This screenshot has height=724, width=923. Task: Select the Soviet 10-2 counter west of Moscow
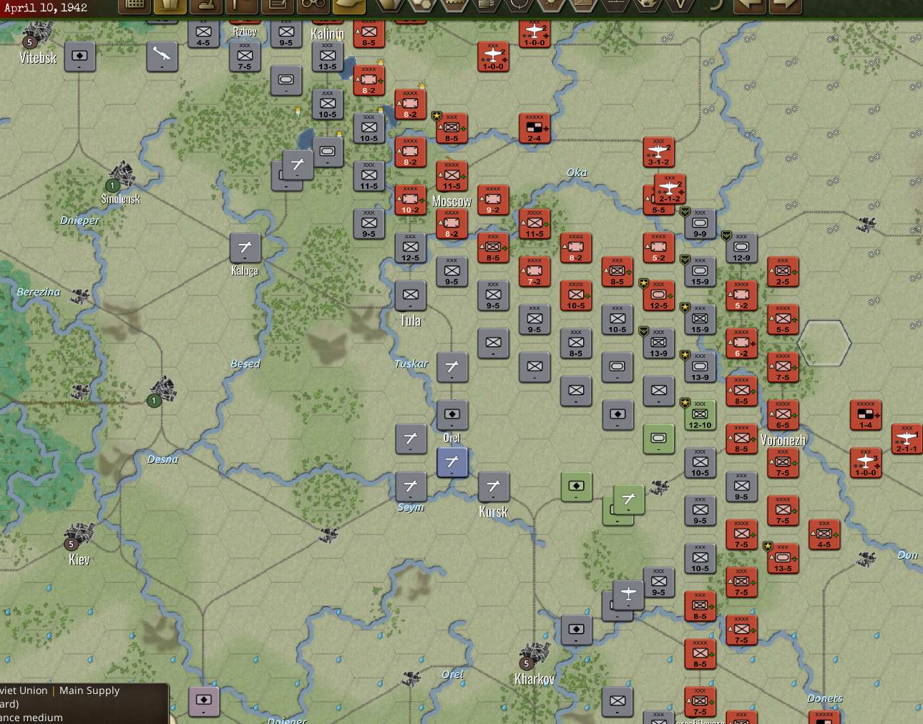pos(411,200)
